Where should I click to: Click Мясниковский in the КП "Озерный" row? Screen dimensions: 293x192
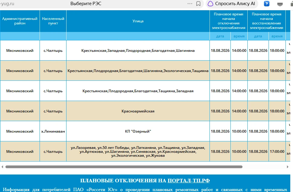pos(20,131)
